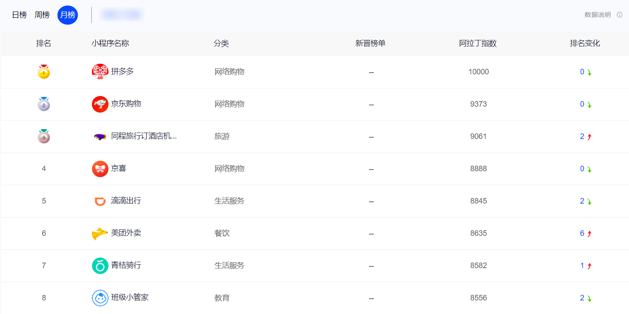Click the 餐饮 category of 美团外卖
Image resolution: width=629 pixels, height=314 pixels.
(222, 233)
